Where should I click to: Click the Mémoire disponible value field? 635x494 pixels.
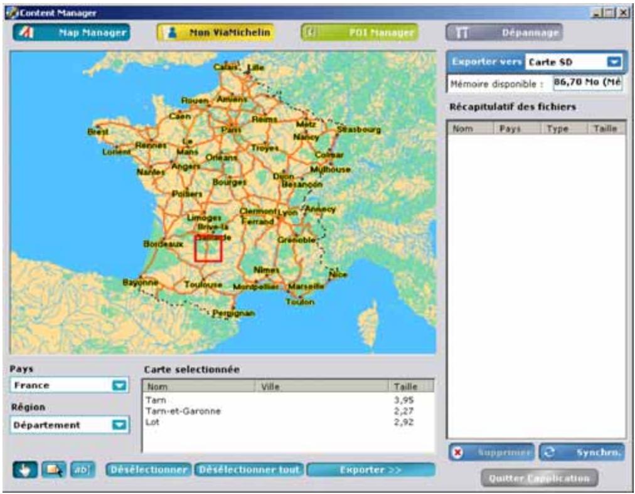(587, 83)
